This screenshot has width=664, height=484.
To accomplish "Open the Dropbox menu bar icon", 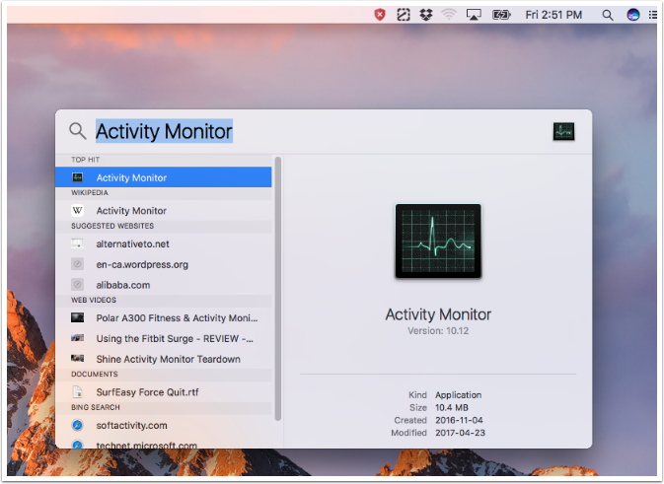I will point(426,15).
